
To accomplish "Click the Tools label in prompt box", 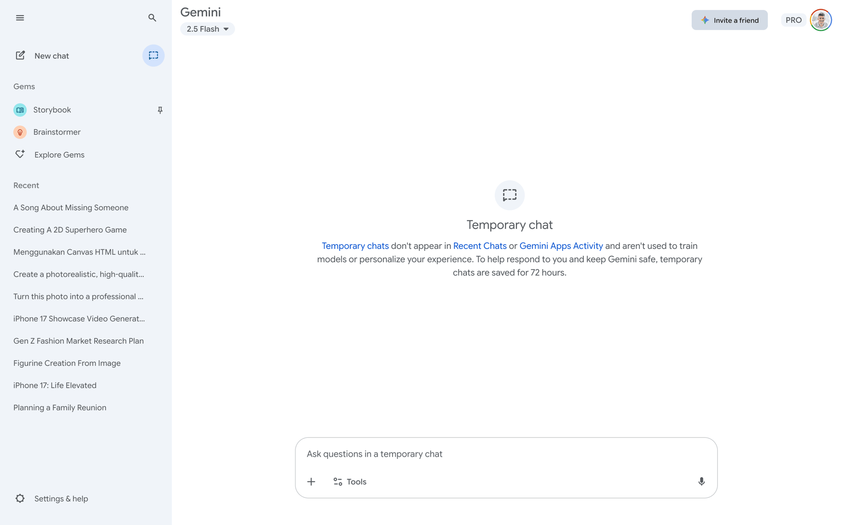I will coord(357,482).
